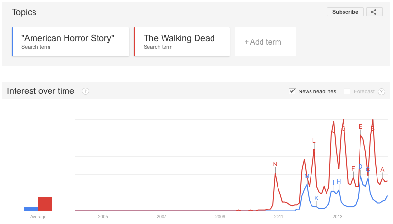393x224 pixels.
Task: Open blue news headline marker I
Action: pyautogui.click(x=334, y=183)
